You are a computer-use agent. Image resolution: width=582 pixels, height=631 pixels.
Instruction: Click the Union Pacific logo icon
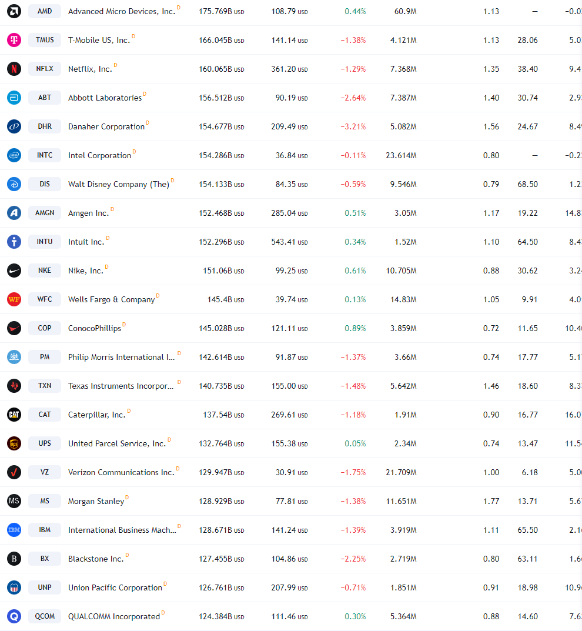[x=14, y=587]
